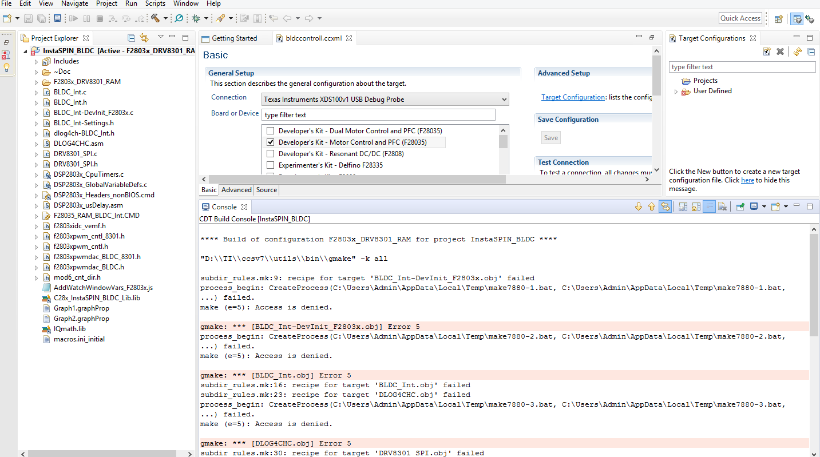This screenshot has width=820, height=457.
Task: Refresh the Target Configurations view
Action: pos(798,51)
